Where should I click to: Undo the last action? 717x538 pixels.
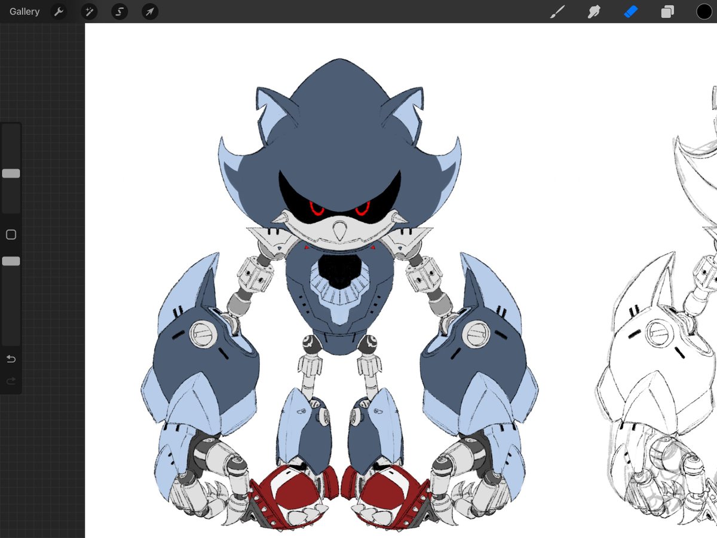[11, 359]
